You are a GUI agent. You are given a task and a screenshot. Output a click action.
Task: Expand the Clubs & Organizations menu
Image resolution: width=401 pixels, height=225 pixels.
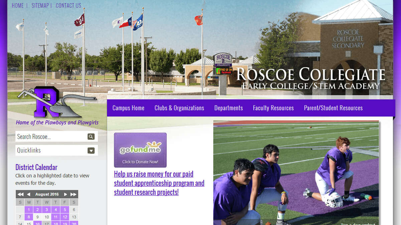[179, 108]
